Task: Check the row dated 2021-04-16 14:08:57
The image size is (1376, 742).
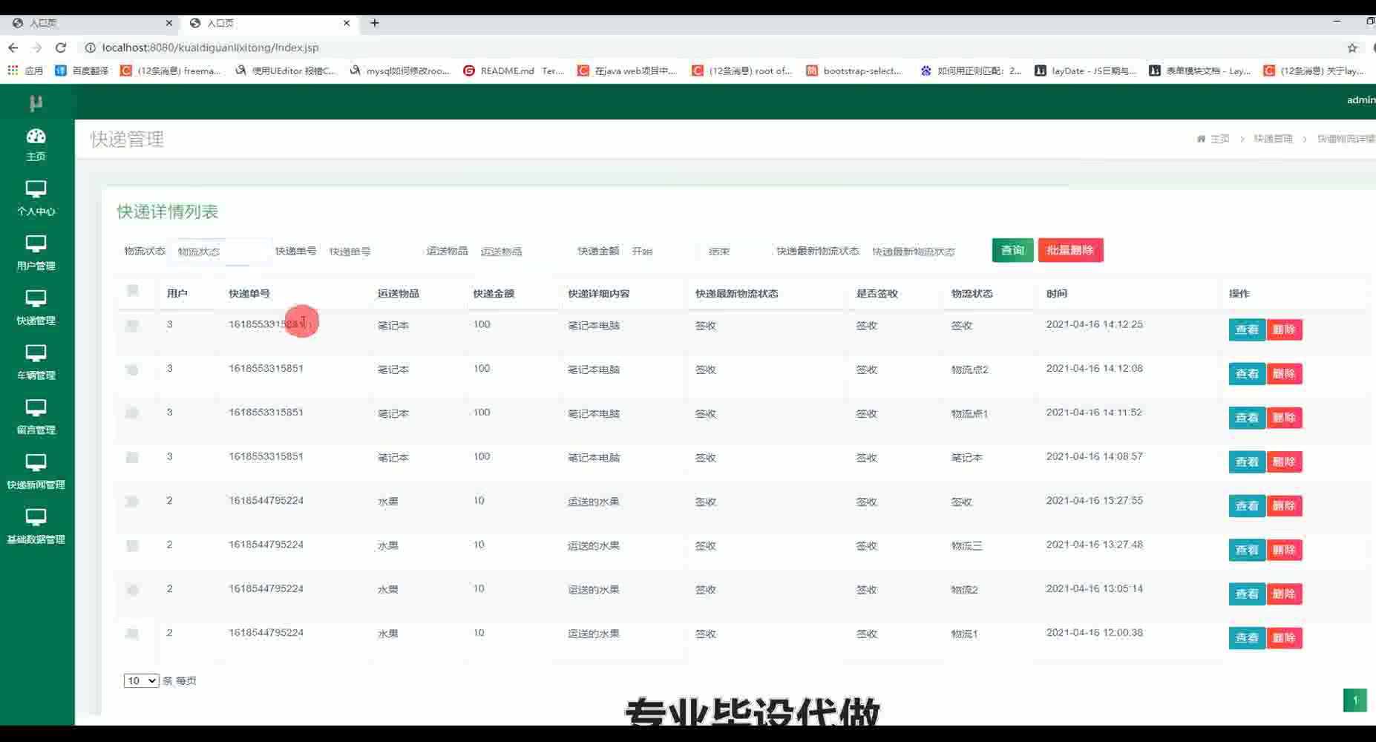Action: 132,457
